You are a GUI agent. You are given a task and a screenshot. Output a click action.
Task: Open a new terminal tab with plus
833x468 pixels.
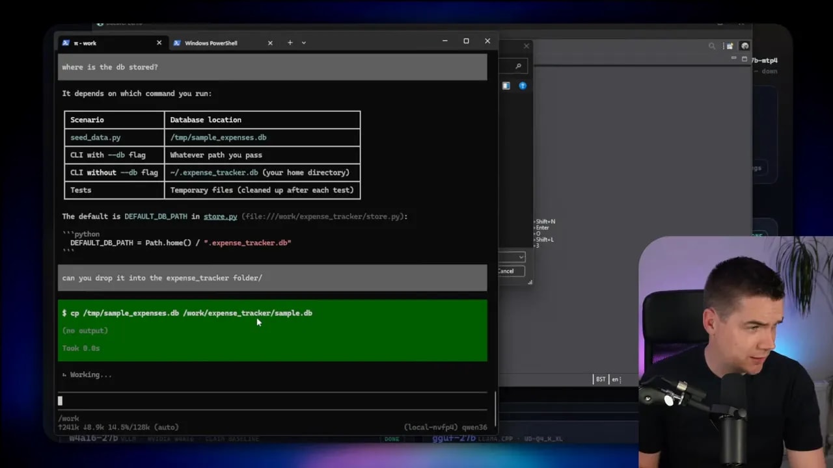290,43
